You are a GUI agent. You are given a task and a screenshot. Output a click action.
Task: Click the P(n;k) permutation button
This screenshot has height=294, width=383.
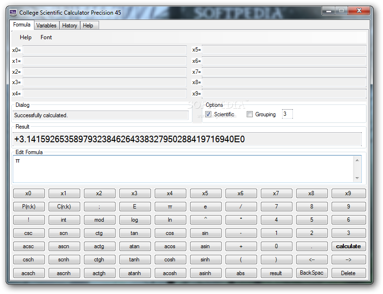tap(29, 207)
